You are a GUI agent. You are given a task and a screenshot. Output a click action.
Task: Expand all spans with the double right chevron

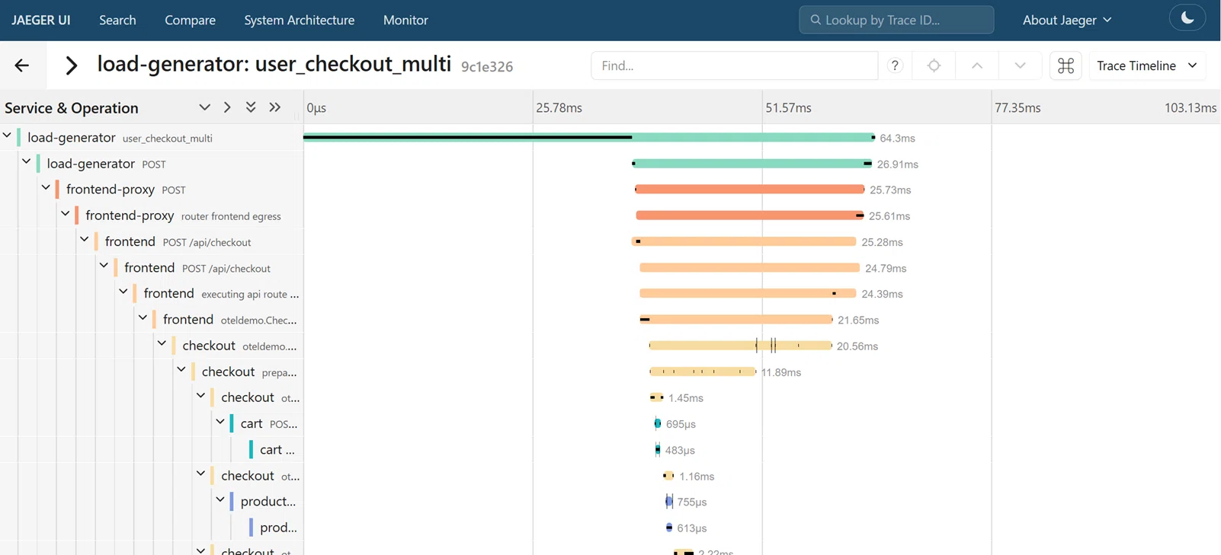tap(275, 107)
